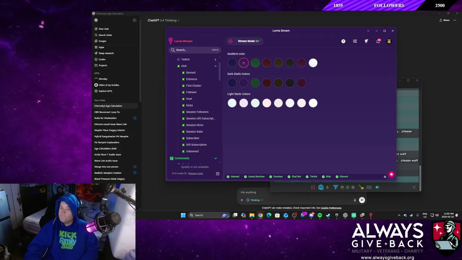The height and width of the screenshot is (260, 462).
Task: Click the Internet status entry
Action: (233, 177)
